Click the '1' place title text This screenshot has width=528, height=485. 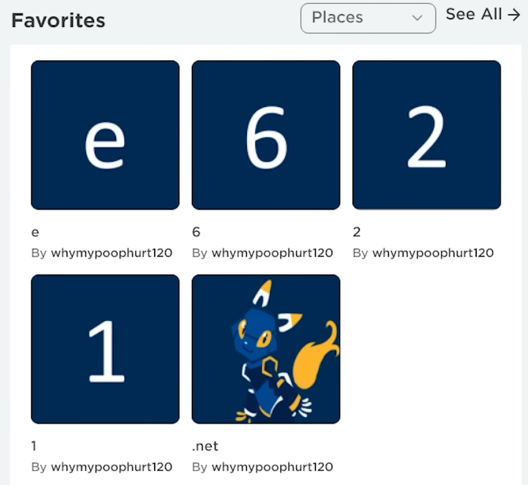35,446
